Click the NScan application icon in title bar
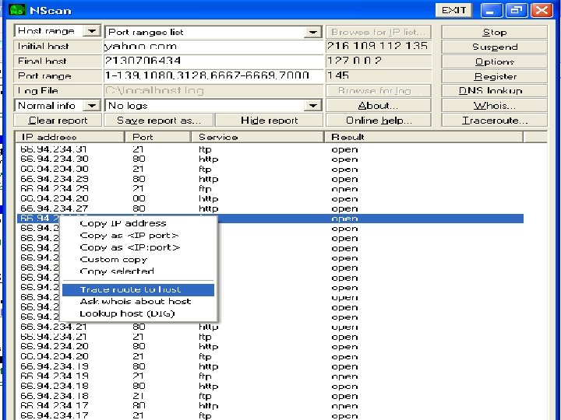The height and width of the screenshot is (420, 561). 17,9
